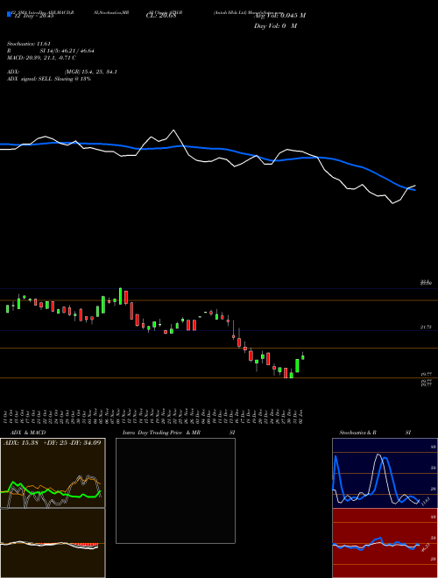
Task: Click the '11 Oct' first date axis label
Action: tap(7, 417)
